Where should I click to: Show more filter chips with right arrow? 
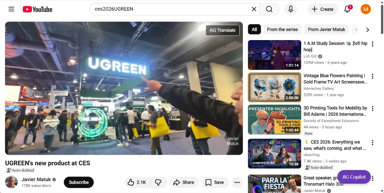click(367, 29)
